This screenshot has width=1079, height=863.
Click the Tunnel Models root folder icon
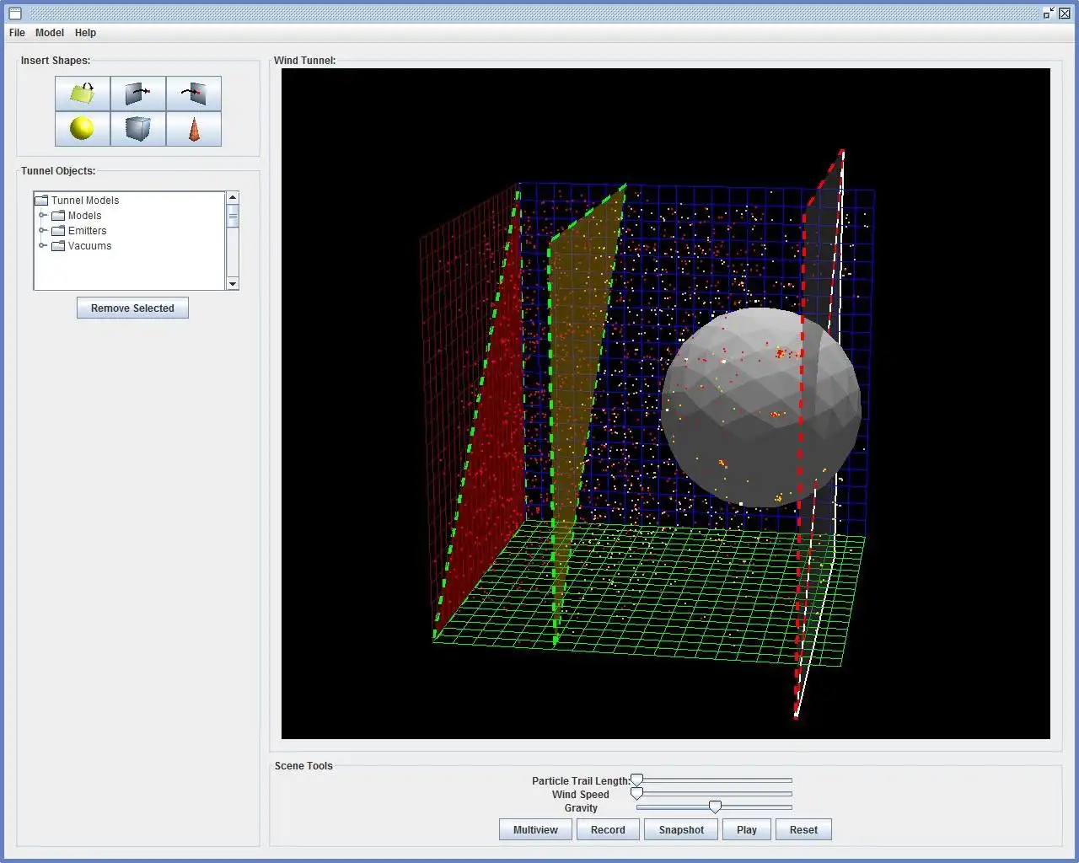[x=41, y=201]
